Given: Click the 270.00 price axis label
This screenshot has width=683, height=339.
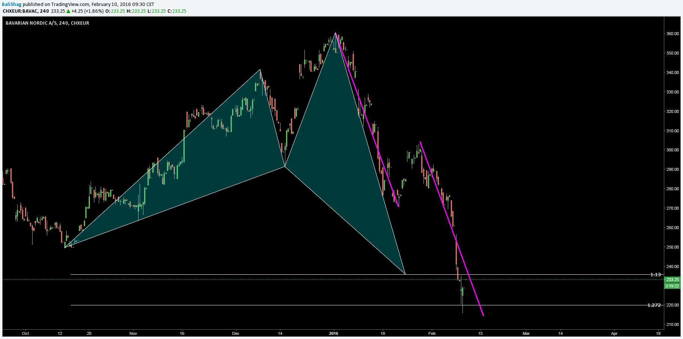Looking at the screenshot, I should [x=673, y=208].
